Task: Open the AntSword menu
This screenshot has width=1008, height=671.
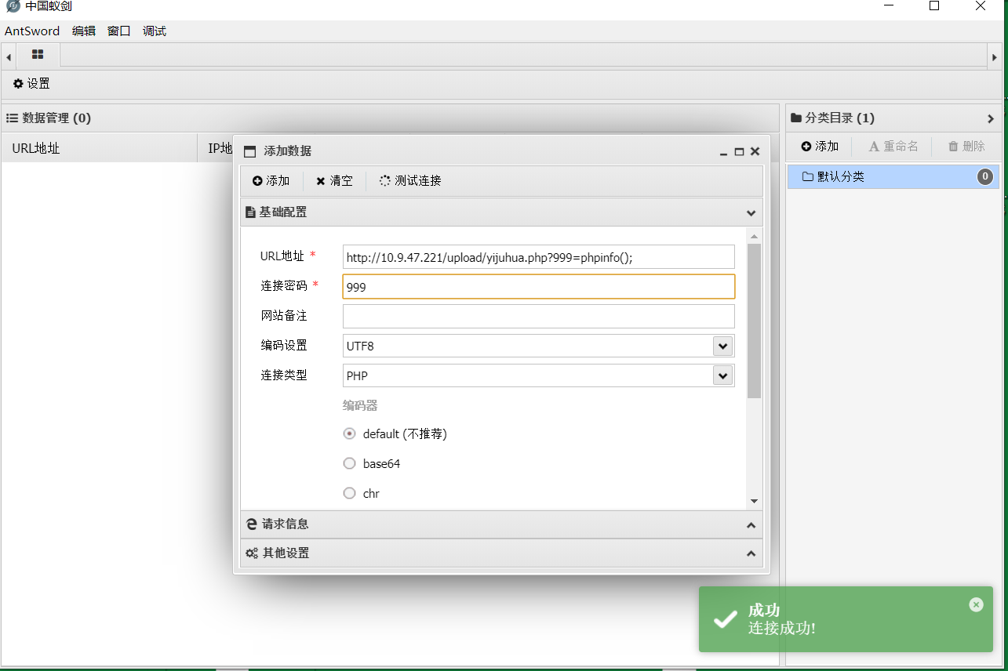Action: pyautogui.click(x=32, y=31)
